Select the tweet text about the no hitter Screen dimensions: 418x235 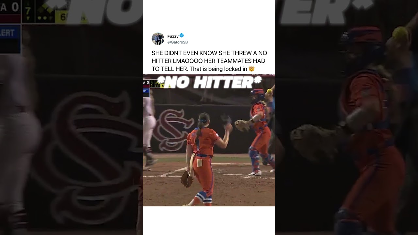pos(209,61)
